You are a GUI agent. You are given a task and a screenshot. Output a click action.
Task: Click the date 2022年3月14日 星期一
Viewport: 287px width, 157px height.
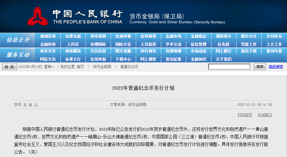click(x=37, y=67)
